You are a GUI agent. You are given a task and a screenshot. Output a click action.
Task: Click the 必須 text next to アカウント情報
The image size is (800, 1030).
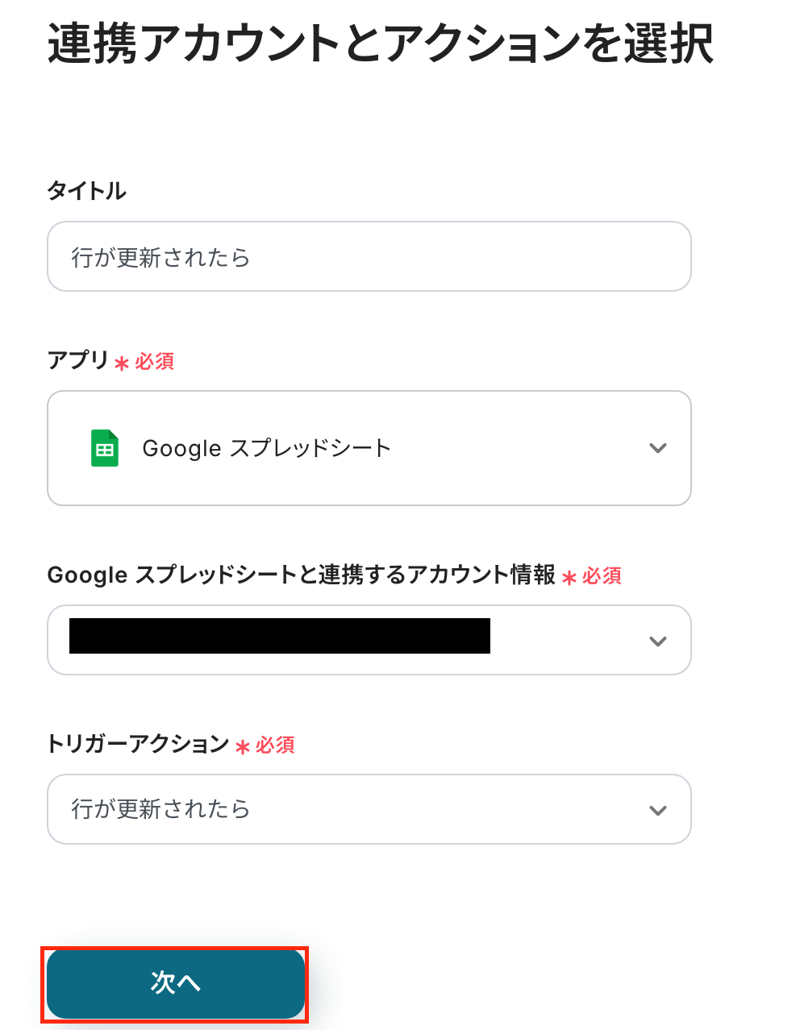602,575
